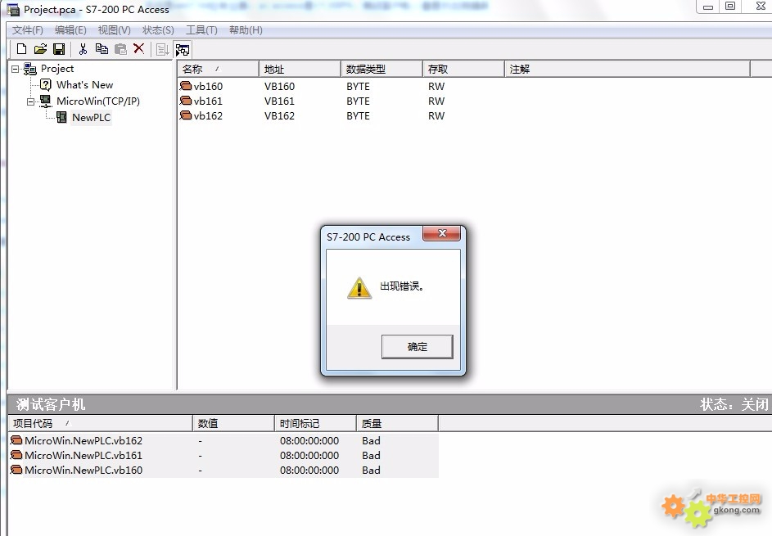Sort test client by 项目代码 header

101,423
